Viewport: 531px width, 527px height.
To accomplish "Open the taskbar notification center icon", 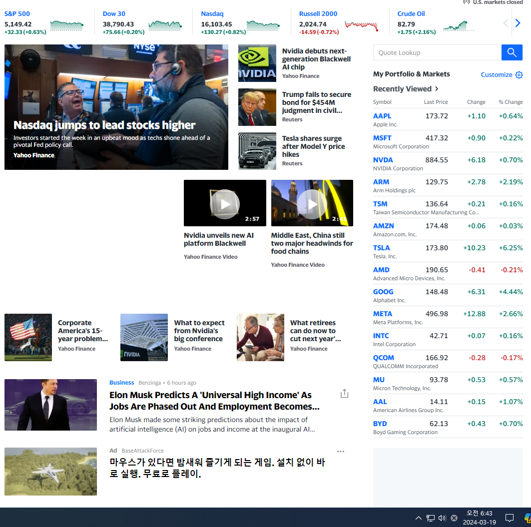I will click(510, 518).
